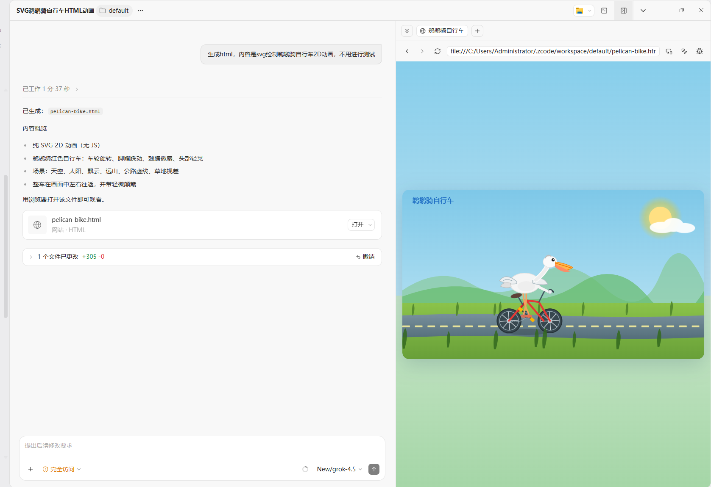Go forward in the preview browser
Image resolution: width=711 pixels, height=487 pixels.
tap(422, 51)
